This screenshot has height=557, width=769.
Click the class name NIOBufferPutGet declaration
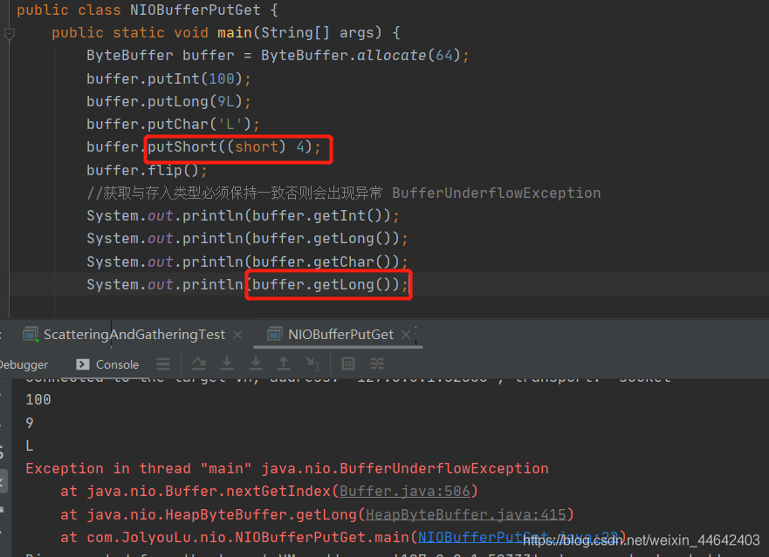pos(196,10)
